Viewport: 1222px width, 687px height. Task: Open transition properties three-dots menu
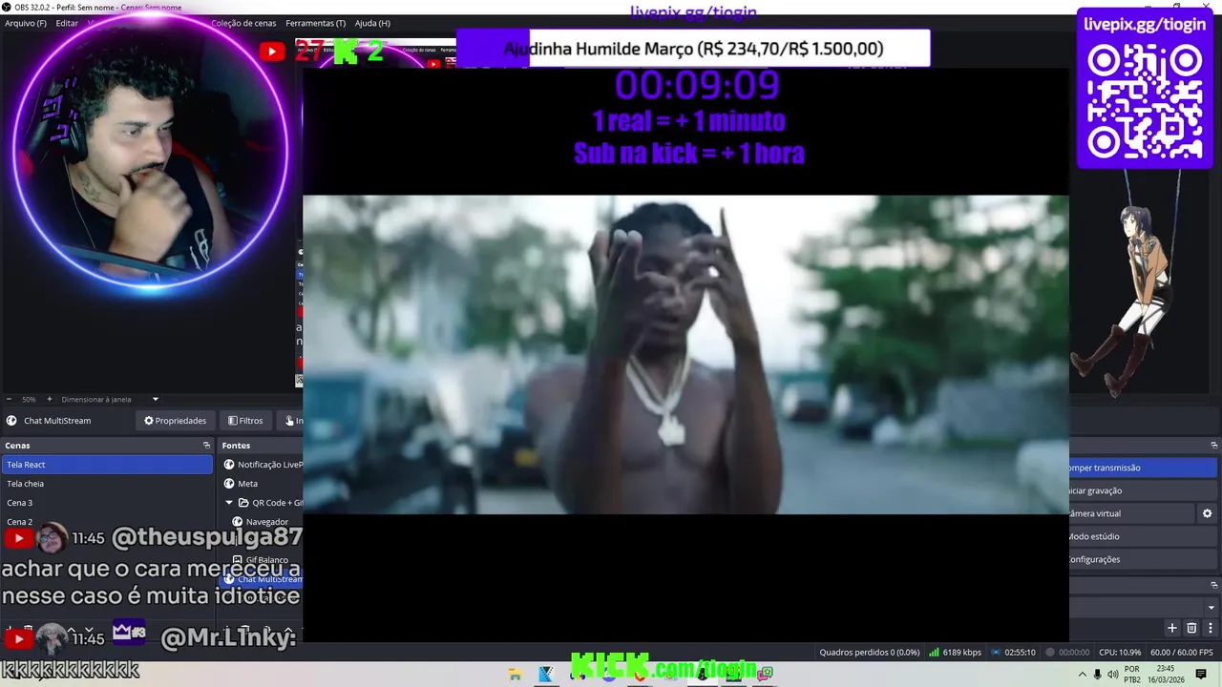pyautogui.click(x=1211, y=628)
